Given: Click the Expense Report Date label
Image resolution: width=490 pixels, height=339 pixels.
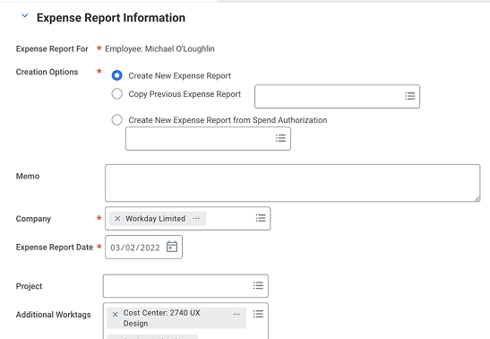Looking at the screenshot, I should (55, 248).
